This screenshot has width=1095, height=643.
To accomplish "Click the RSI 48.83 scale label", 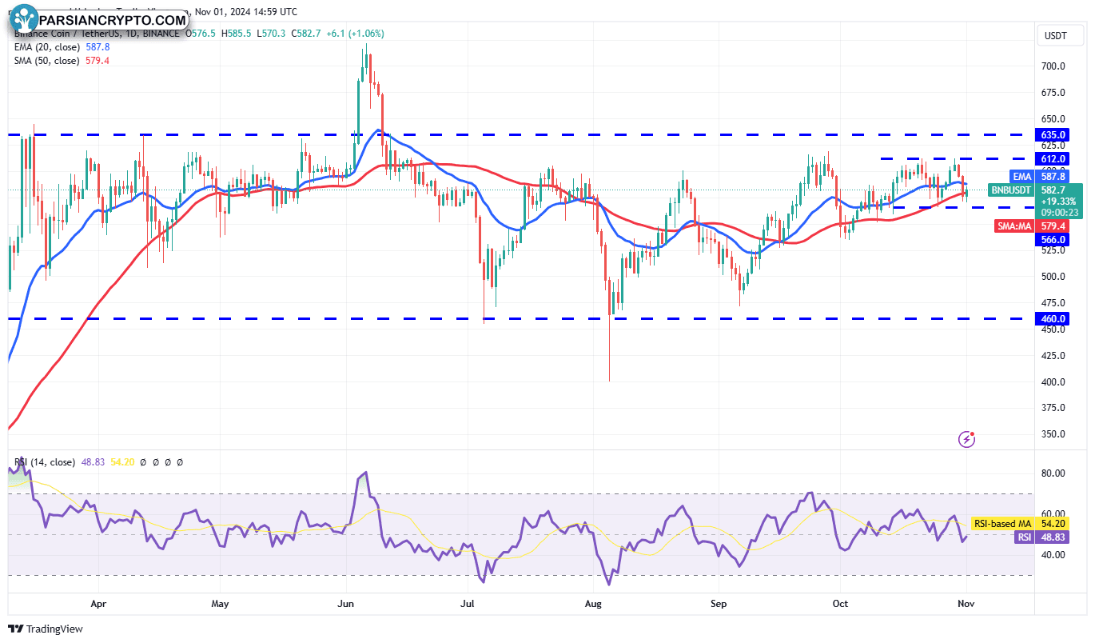I will pos(1041,537).
